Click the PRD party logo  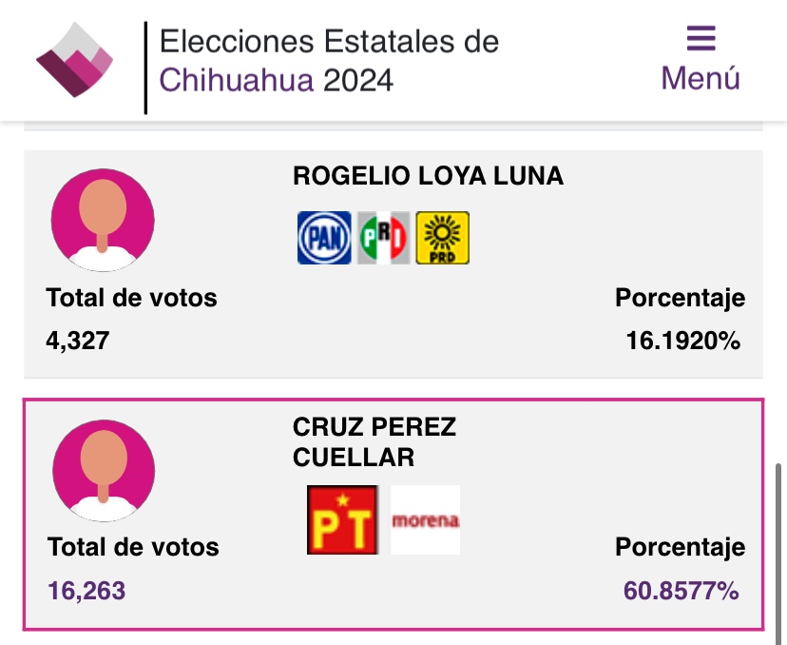click(x=442, y=238)
